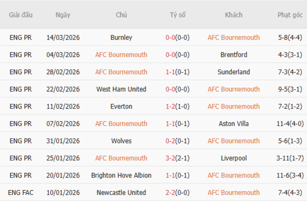
Task: Click West Ham United team name
Action: (121, 89)
